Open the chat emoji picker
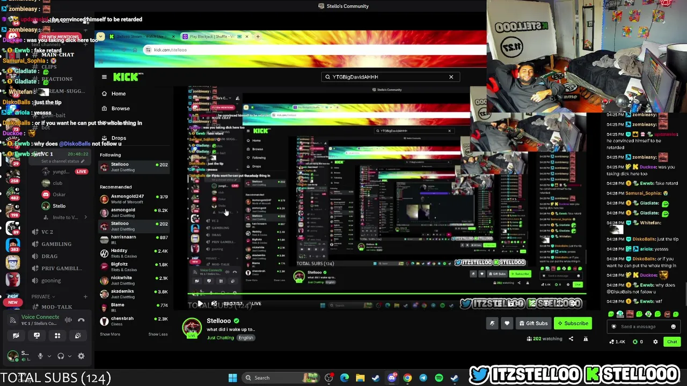 tap(673, 326)
